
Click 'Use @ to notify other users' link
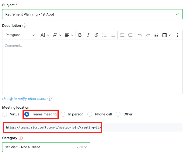24,99
